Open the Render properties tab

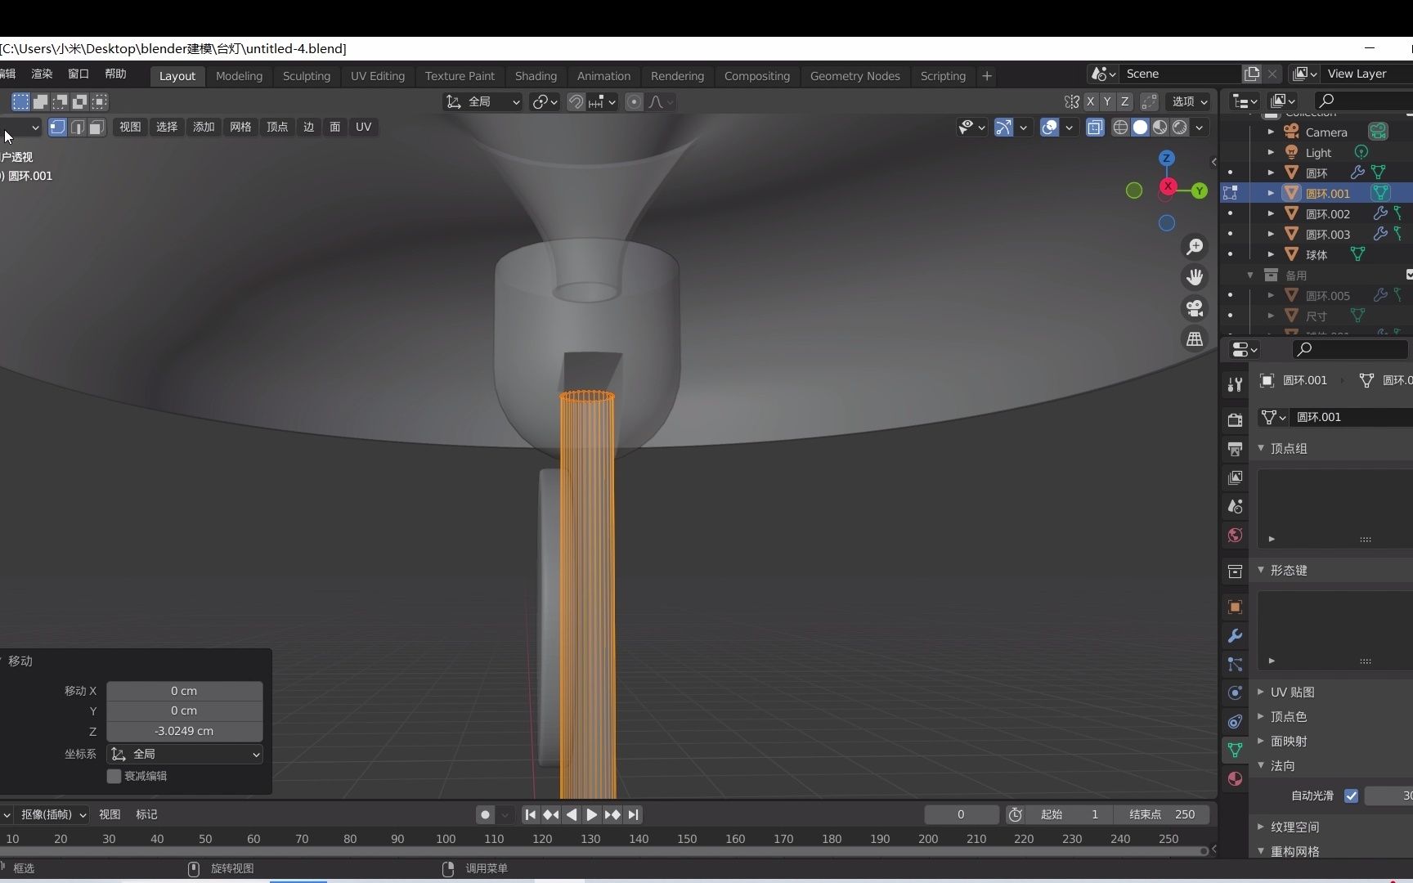[x=1234, y=419]
